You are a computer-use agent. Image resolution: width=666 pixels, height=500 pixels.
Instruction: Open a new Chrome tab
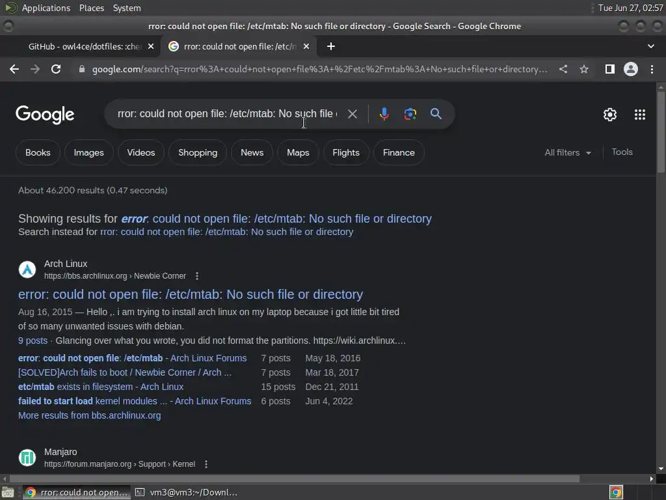pos(331,46)
